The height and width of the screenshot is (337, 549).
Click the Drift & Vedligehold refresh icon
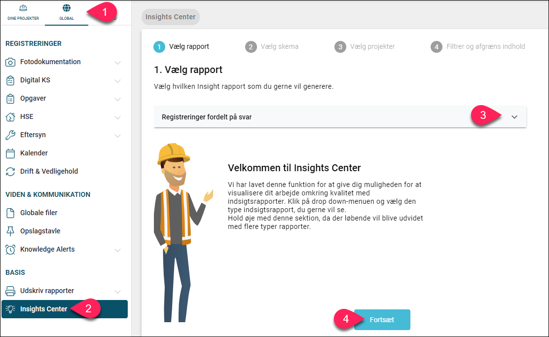point(10,171)
